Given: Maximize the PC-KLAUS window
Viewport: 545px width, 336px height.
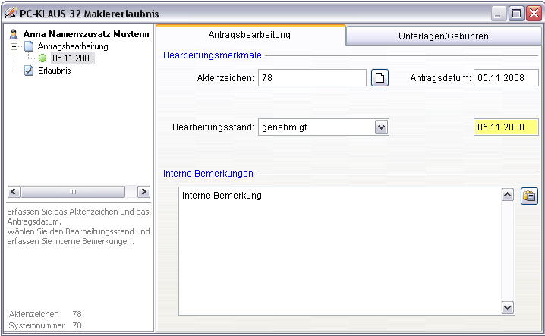Looking at the screenshot, I should (516, 13).
